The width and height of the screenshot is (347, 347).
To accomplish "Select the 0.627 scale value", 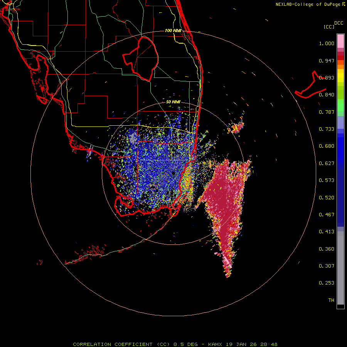I will [327, 163].
